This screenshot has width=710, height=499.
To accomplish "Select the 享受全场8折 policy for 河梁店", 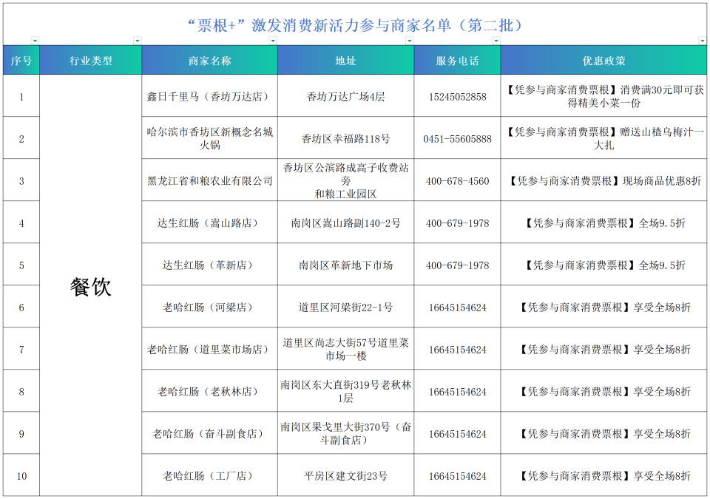I will point(603,307).
